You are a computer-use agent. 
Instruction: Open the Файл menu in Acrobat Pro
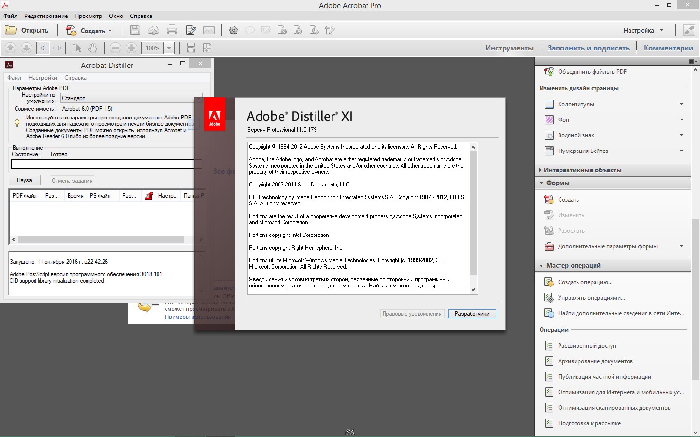(10, 16)
